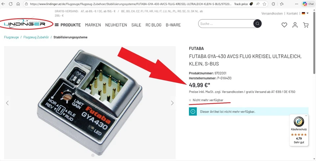Open wishlist heart icon
The width and height of the screenshot is (316, 161).
pos(284,25)
